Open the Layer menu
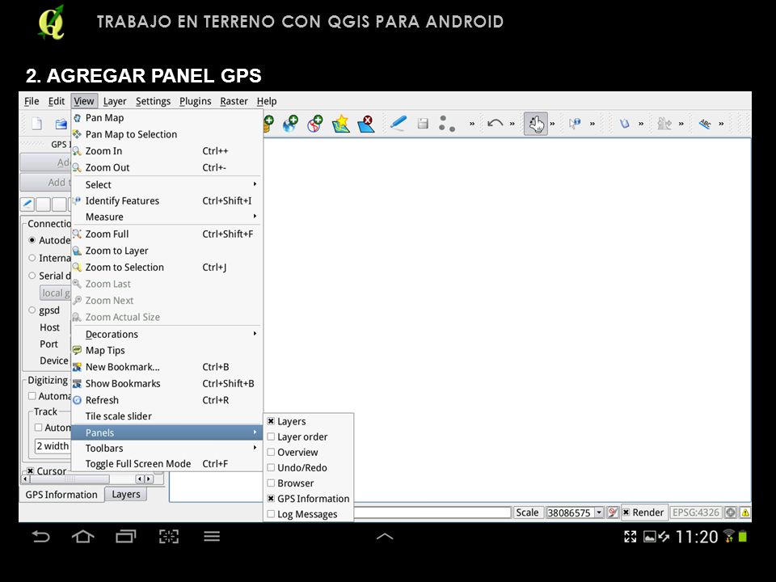The image size is (776, 582). click(x=115, y=101)
